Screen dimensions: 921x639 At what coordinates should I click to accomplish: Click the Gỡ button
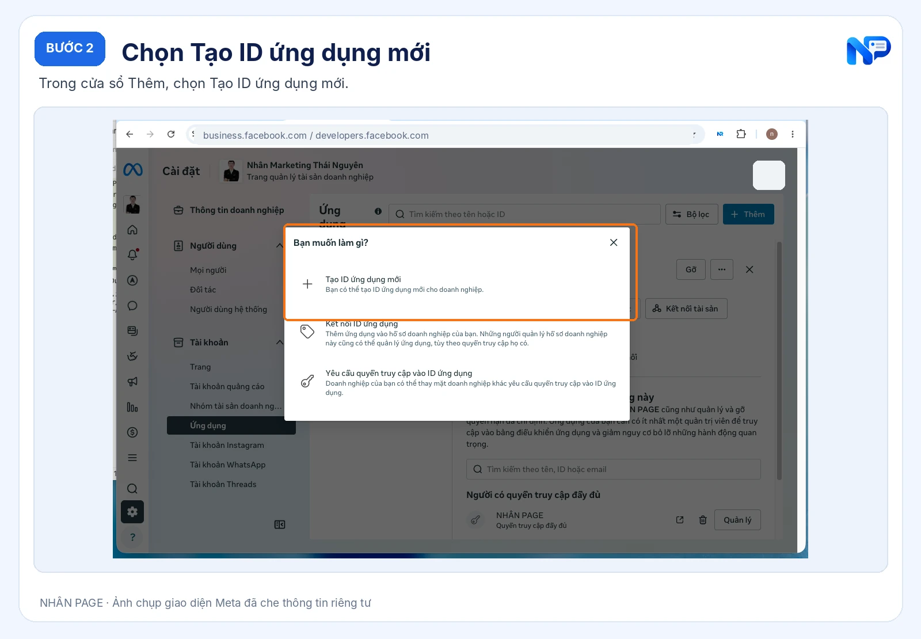click(x=691, y=269)
